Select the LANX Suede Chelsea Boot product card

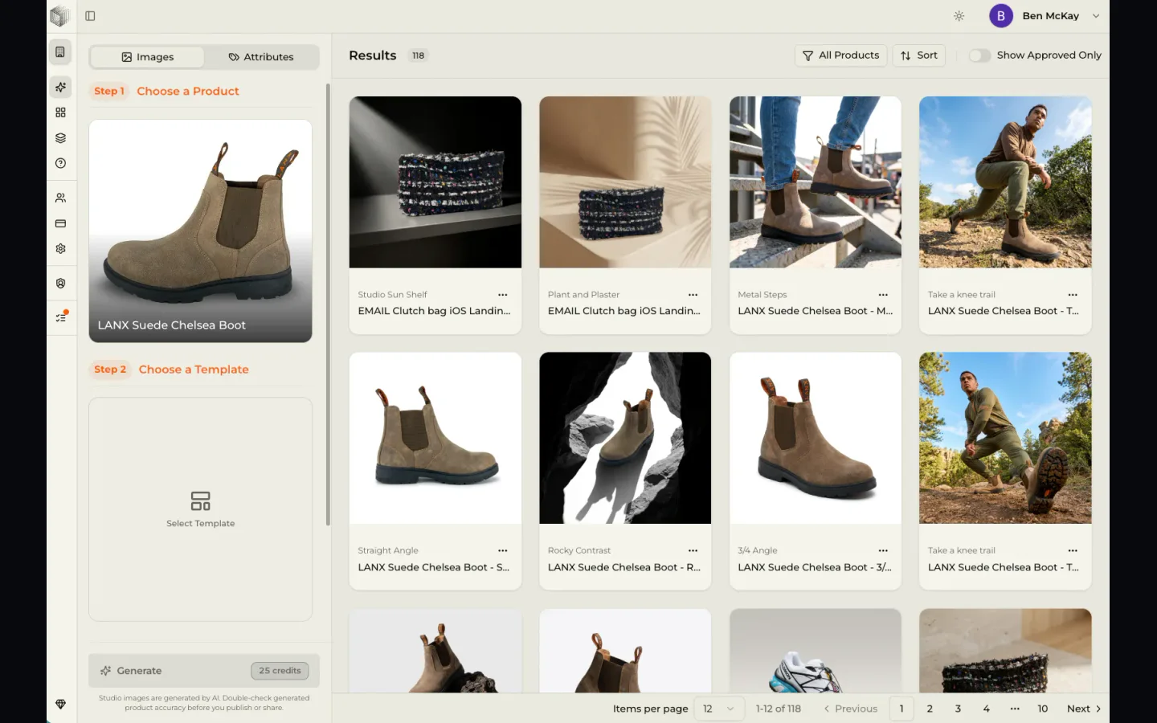click(200, 231)
